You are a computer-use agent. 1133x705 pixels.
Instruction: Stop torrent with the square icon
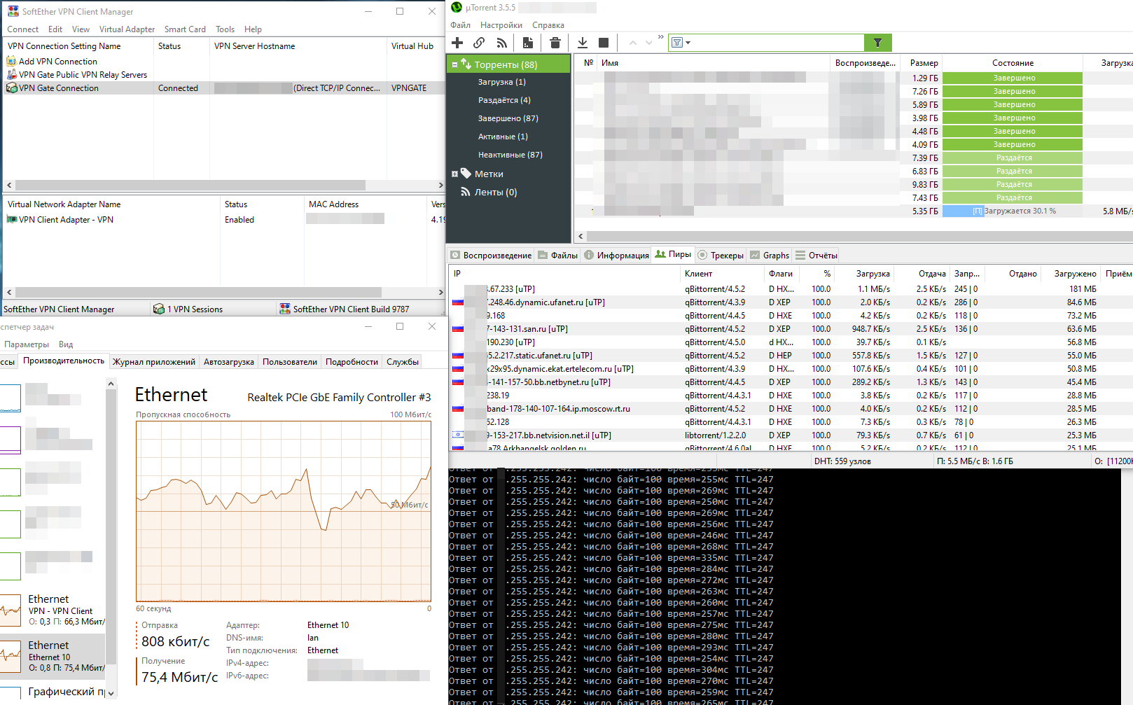pos(604,43)
